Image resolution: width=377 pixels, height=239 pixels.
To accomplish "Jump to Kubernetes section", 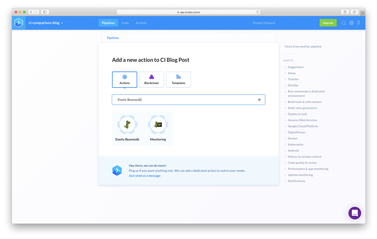I will tap(295, 145).
